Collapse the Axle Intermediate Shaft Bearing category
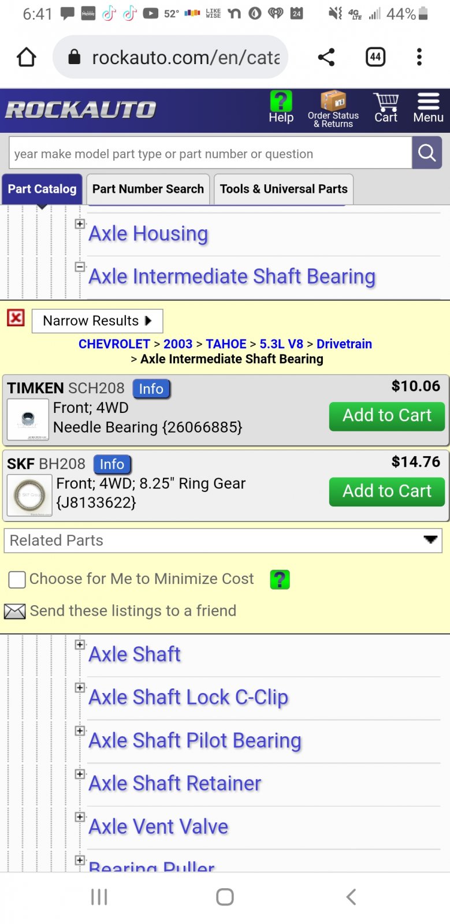This screenshot has width=450, height=924. coord(80,267)
